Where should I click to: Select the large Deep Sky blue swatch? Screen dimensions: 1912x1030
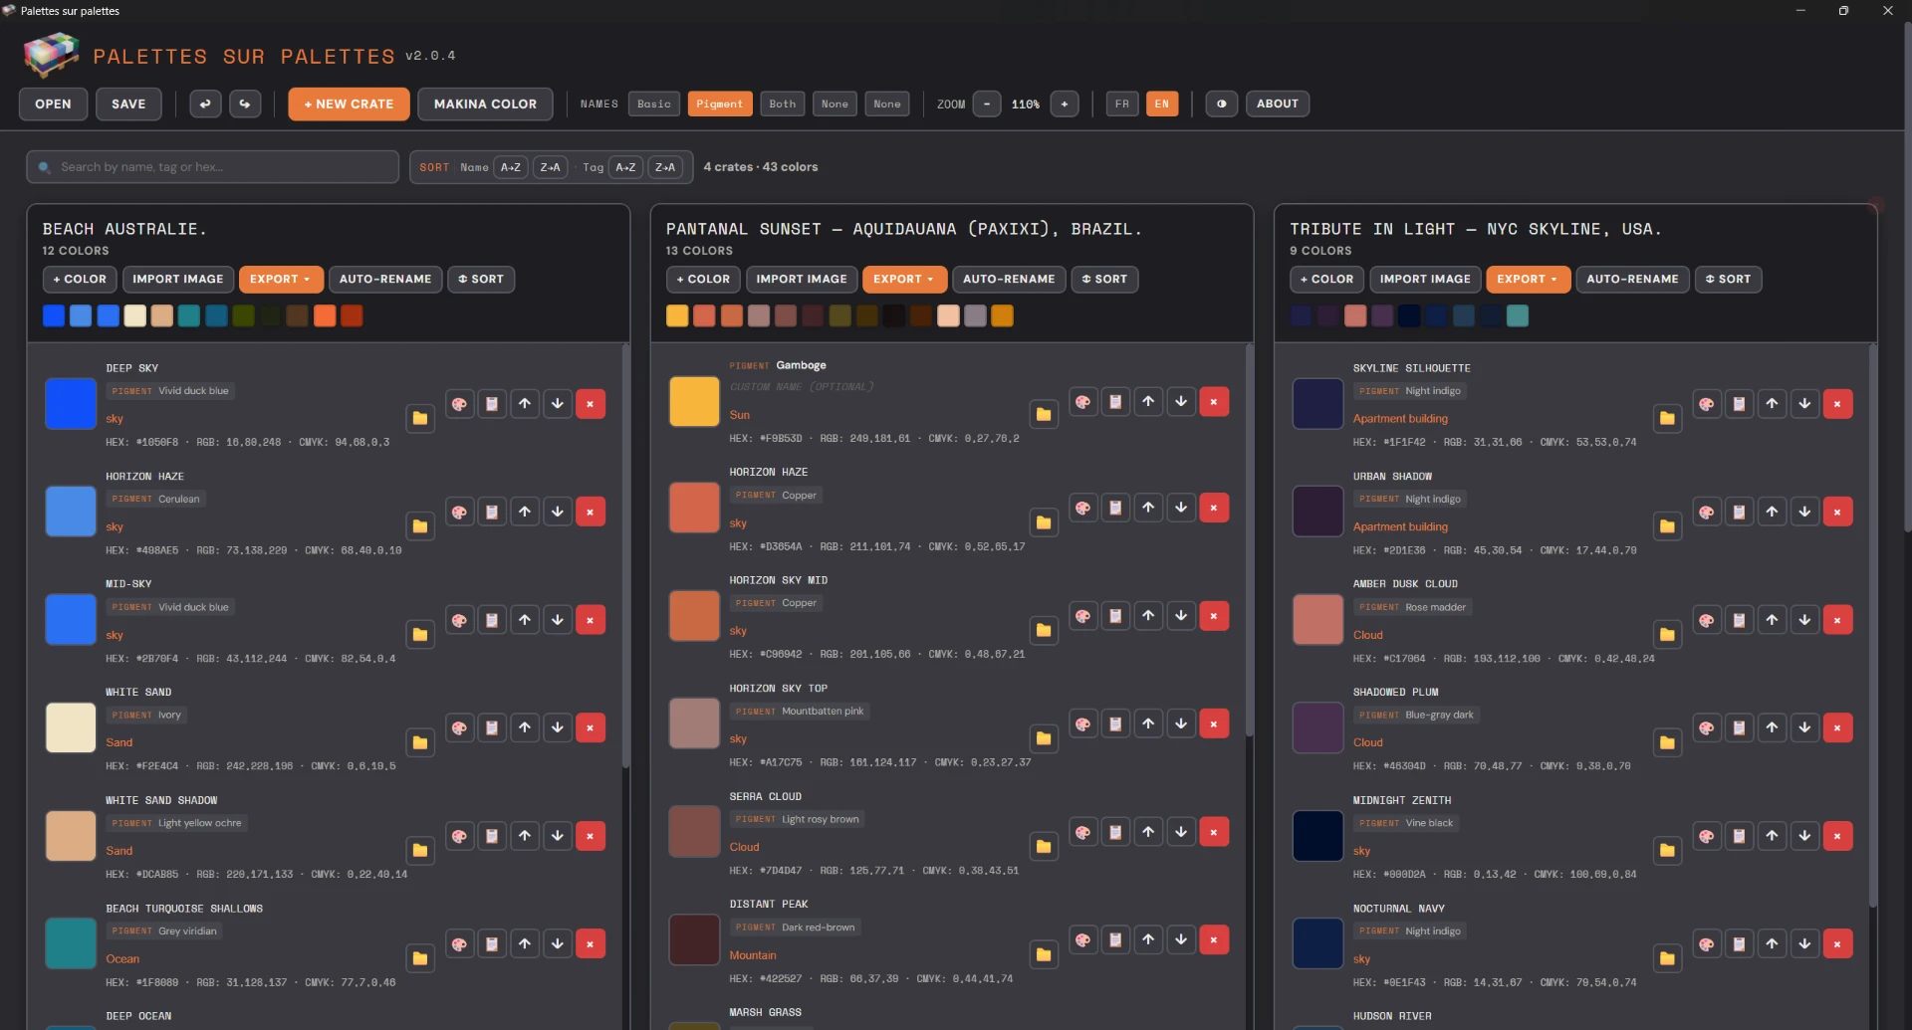tap(71, 404)
